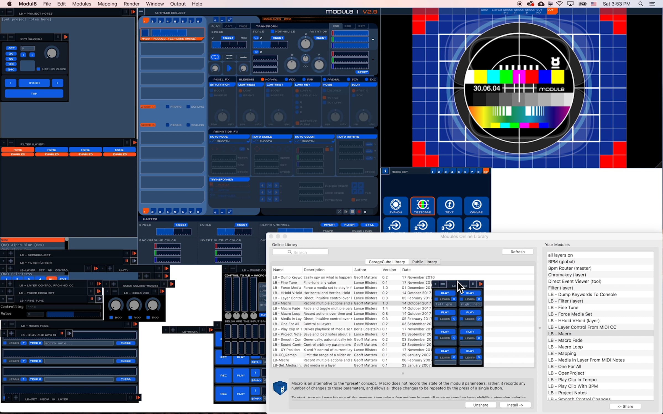Viewport: 663px width, 414px height.
Task: Enable Use MIDI Clock checkbox
Action: (x=38, y=69)
